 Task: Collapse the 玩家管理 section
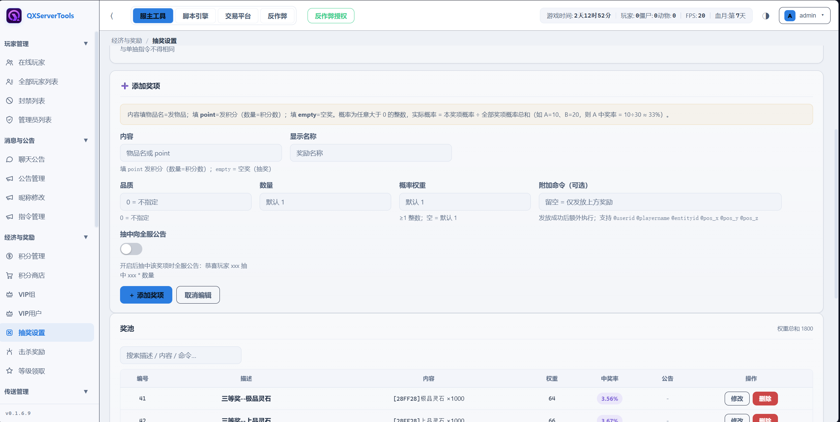(x=86, y=44)
